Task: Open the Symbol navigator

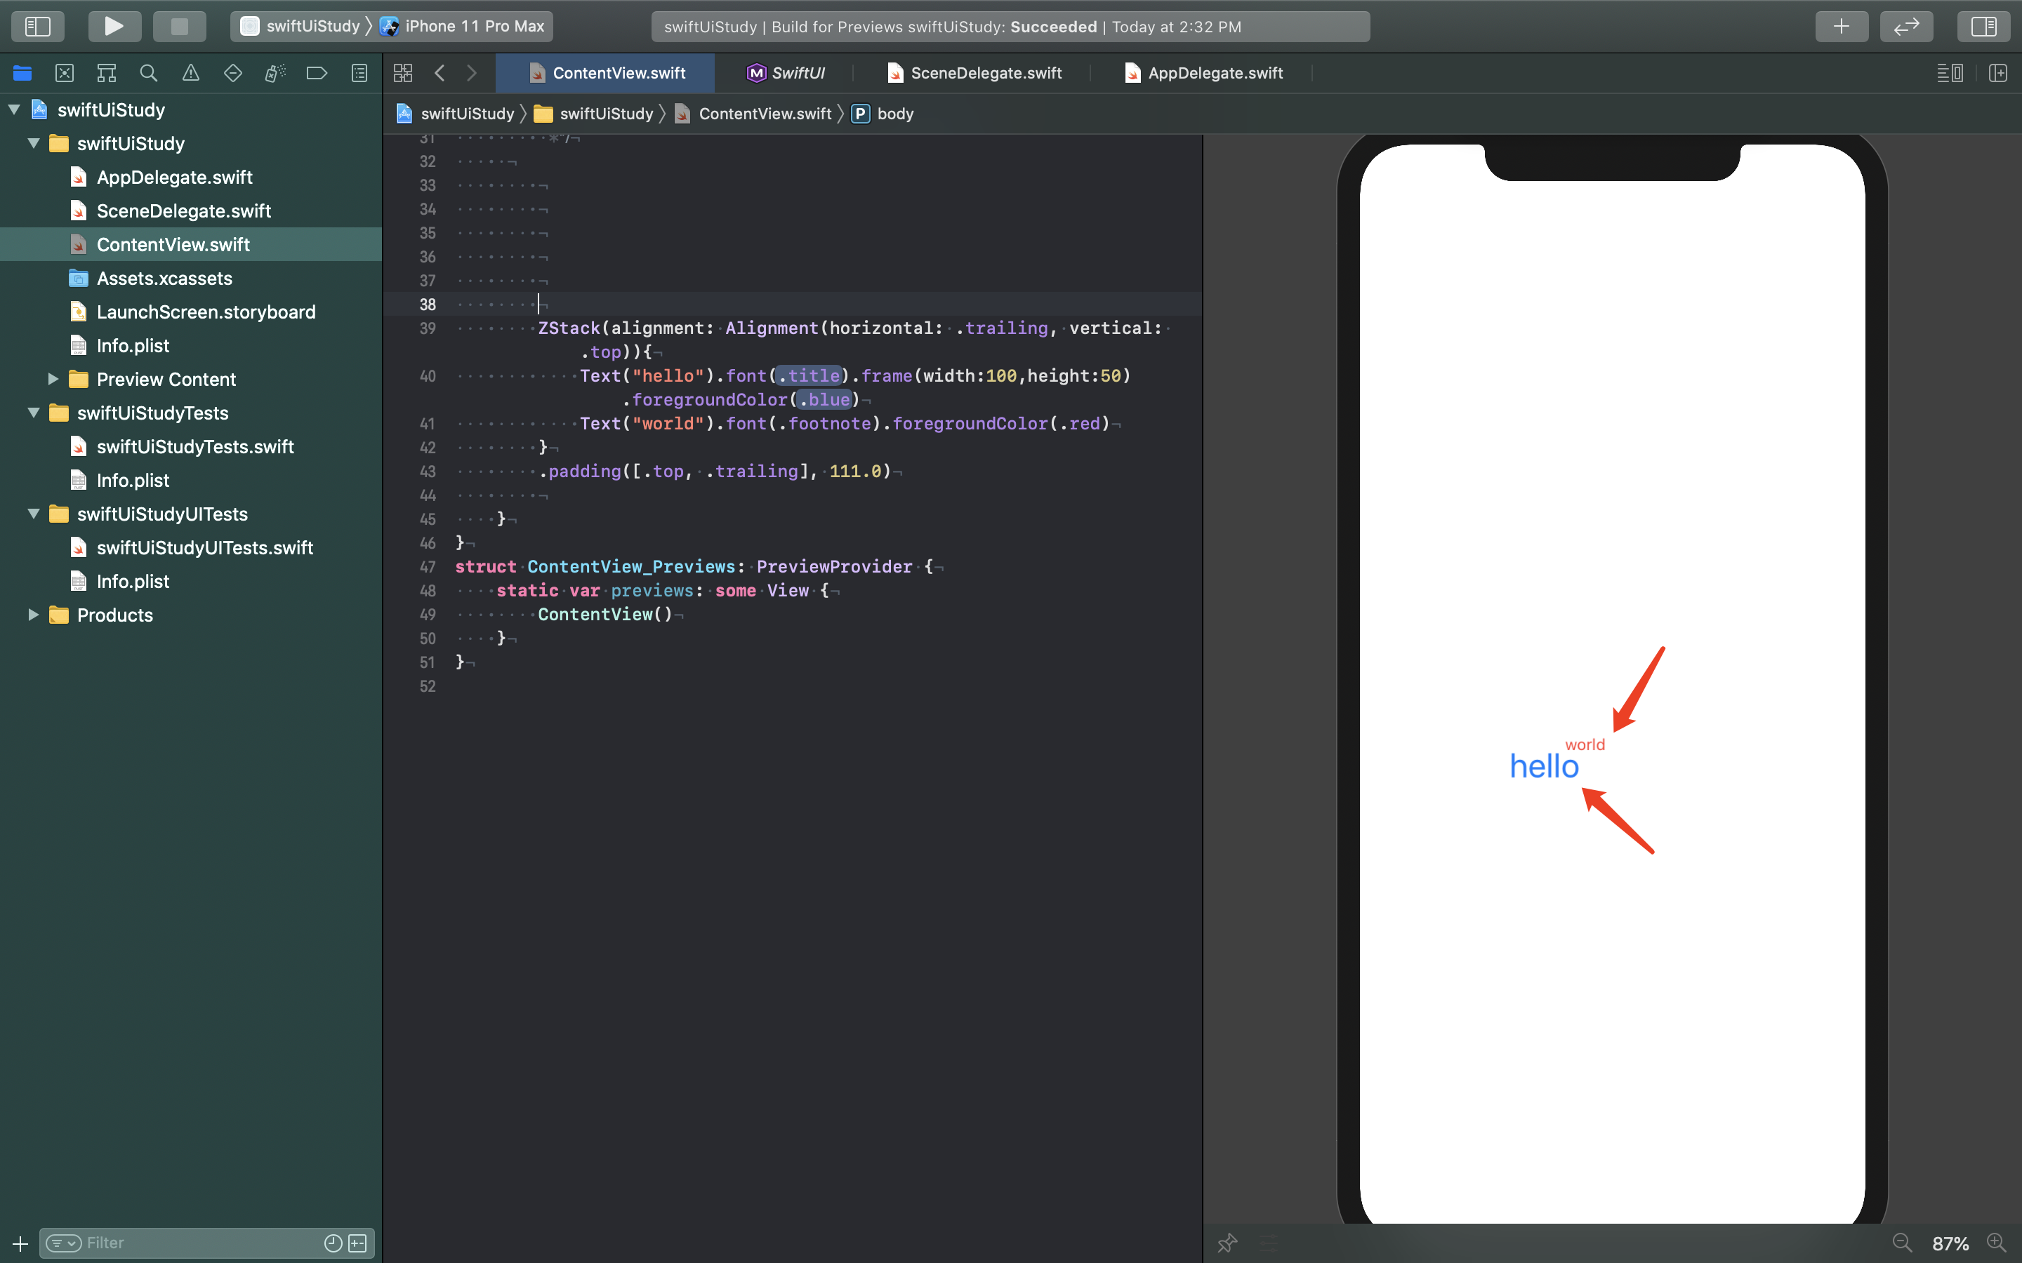Action: pos(106,74)
